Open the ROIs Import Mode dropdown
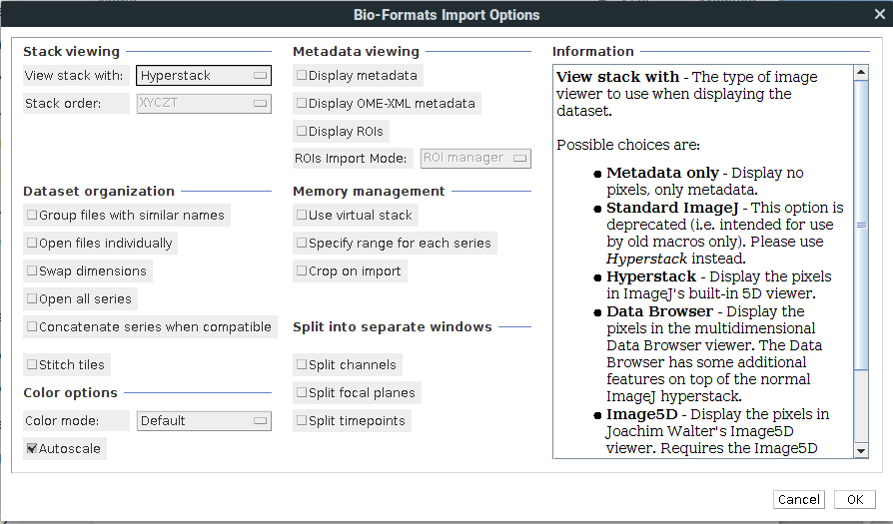Image resolution: width=893 pixels, height=524 pixels. click(475, 158)
